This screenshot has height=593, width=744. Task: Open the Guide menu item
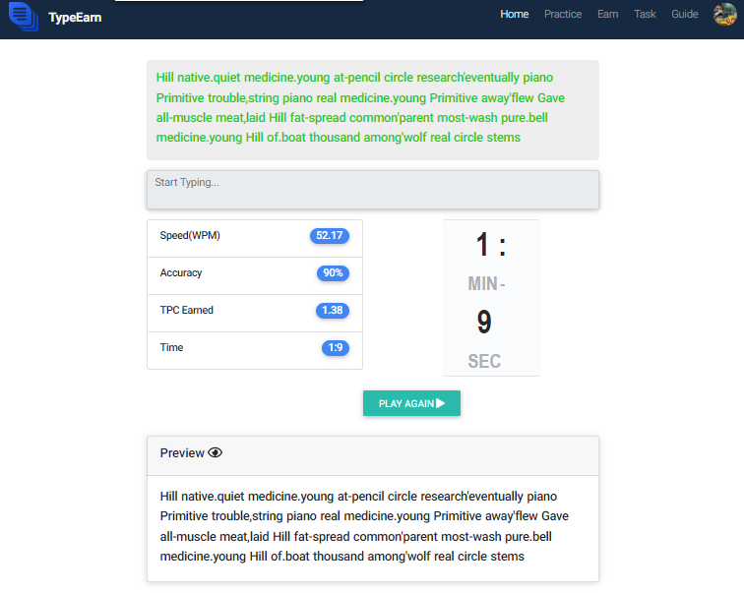pyautogui.click(x=685, y=14)
